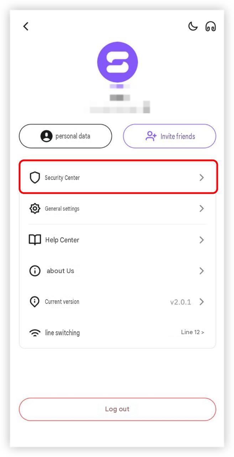The width and height of the screenshot is (234, 457).
Task: Click the about Us info icon
Action: point(35,271)
